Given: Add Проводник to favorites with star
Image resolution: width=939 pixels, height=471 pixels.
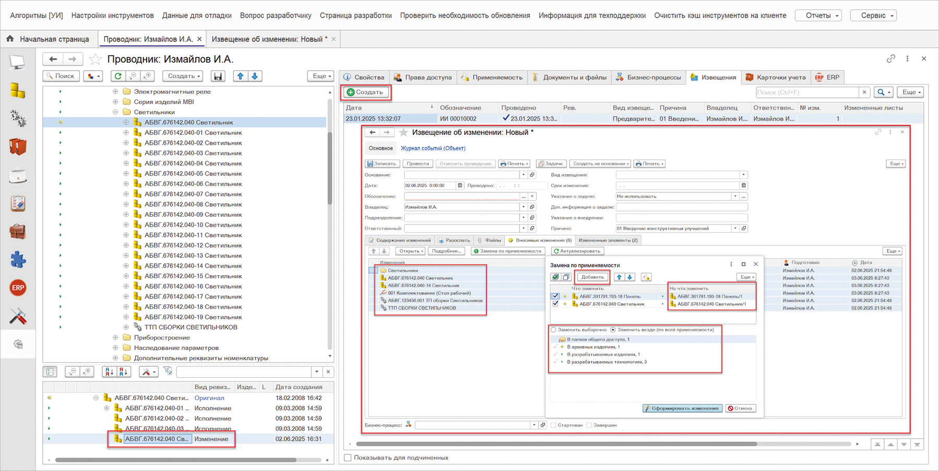Looking at the screenshot, I should [95, 59].
